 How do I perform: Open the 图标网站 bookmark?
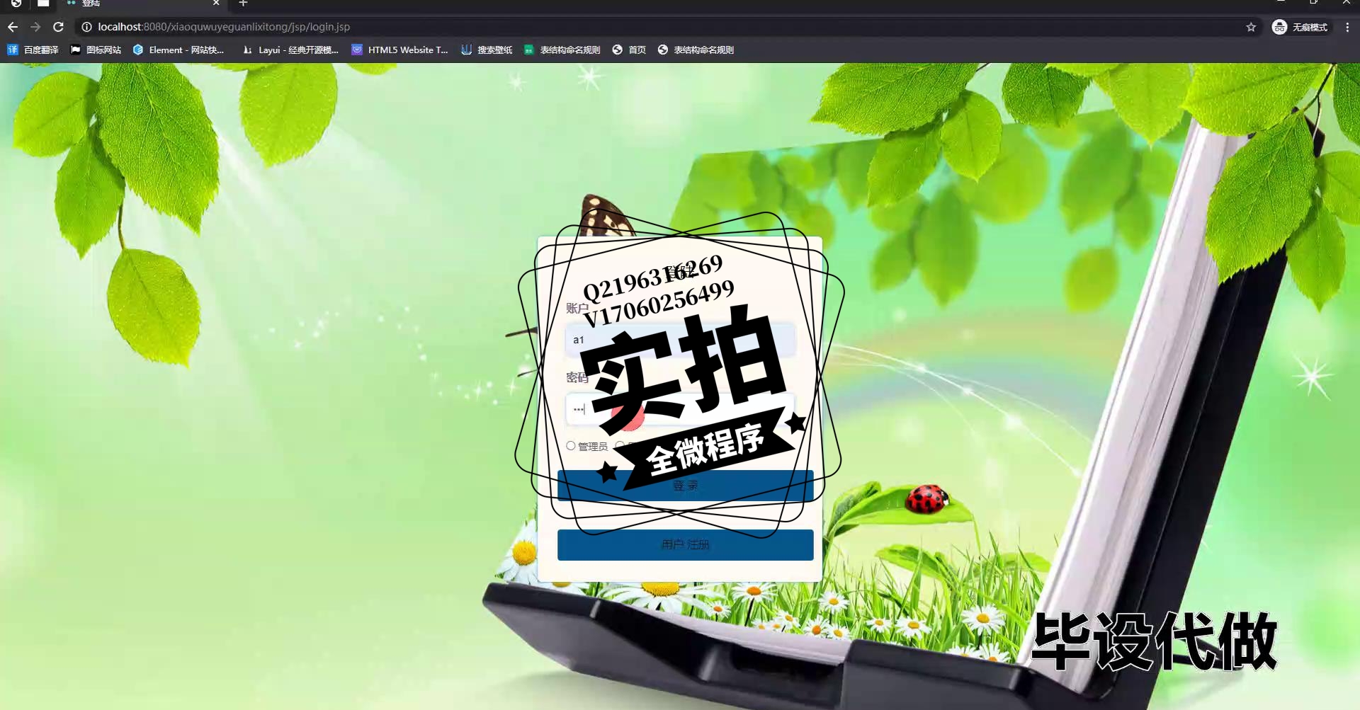pos(96,50)
